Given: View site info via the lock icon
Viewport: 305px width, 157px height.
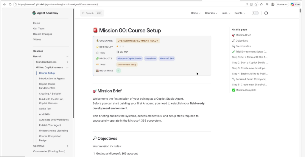Looking at the screenshot, I should pyautogui.click(x=16, y=4).
